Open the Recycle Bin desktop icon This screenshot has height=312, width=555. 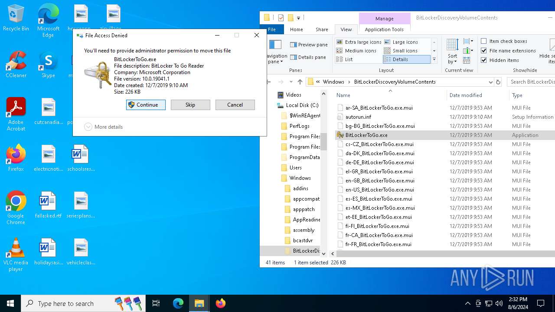coord(16,18)
